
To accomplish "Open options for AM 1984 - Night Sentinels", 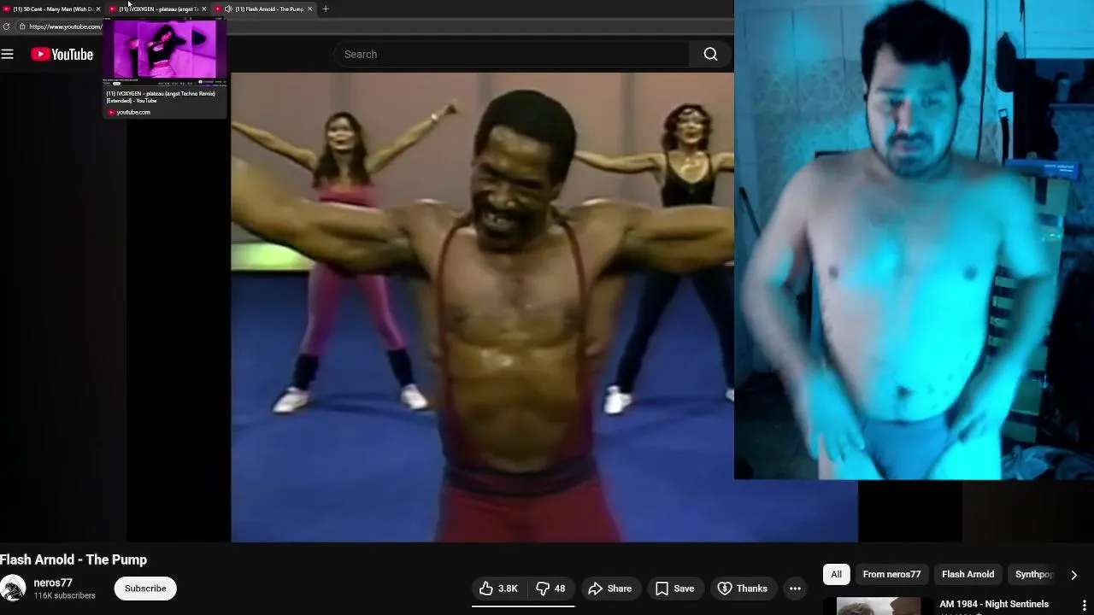I will [1085, 606].
